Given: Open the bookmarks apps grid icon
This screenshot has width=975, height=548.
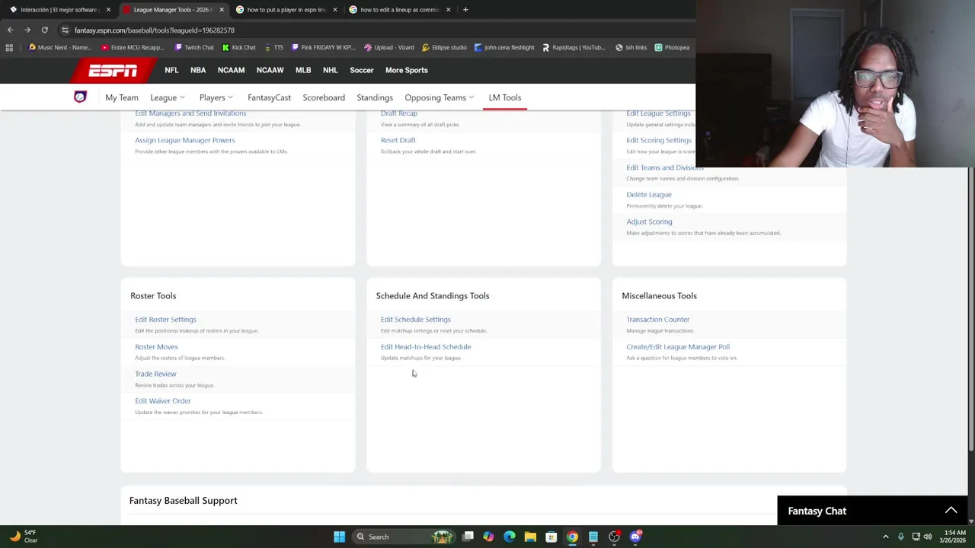Looking at the screenshot, I should click(x=9, y=47).
